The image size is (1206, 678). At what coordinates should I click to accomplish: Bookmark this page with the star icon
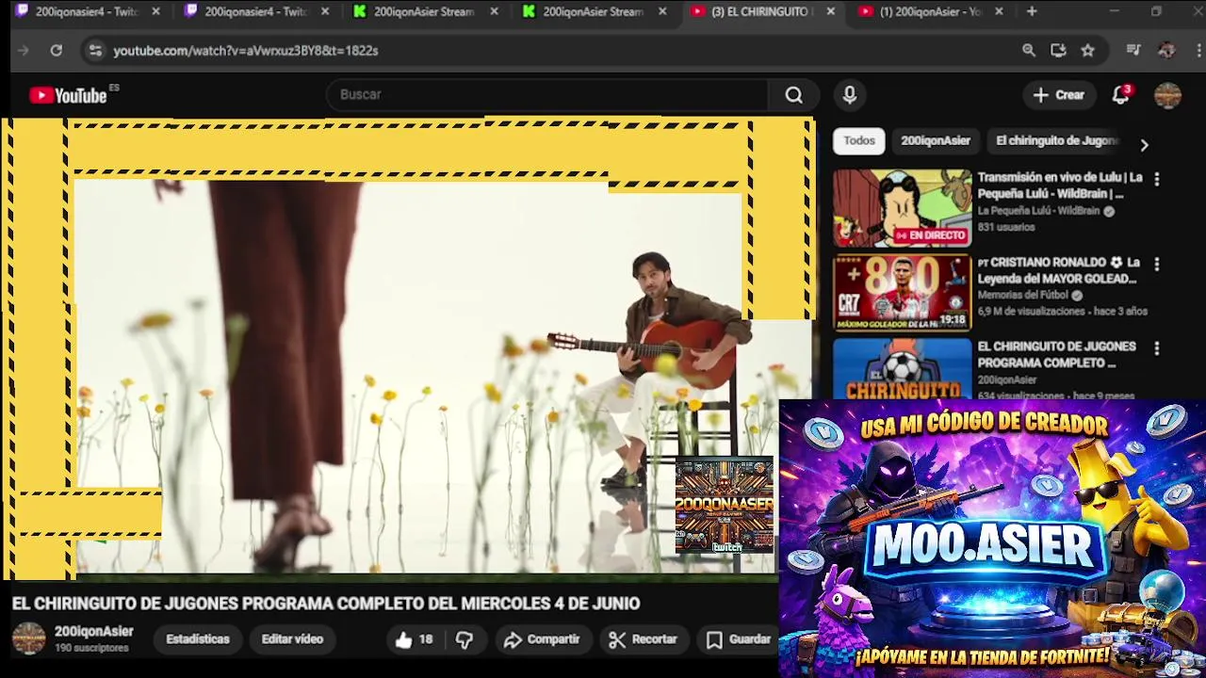1088,51
